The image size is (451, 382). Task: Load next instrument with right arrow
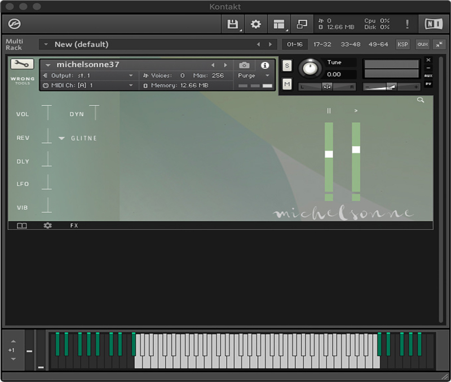pos(225,65)
